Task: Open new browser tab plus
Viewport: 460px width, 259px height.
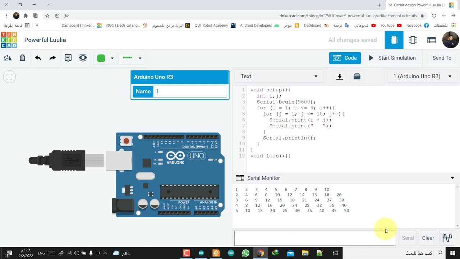Action: [379, 5]
